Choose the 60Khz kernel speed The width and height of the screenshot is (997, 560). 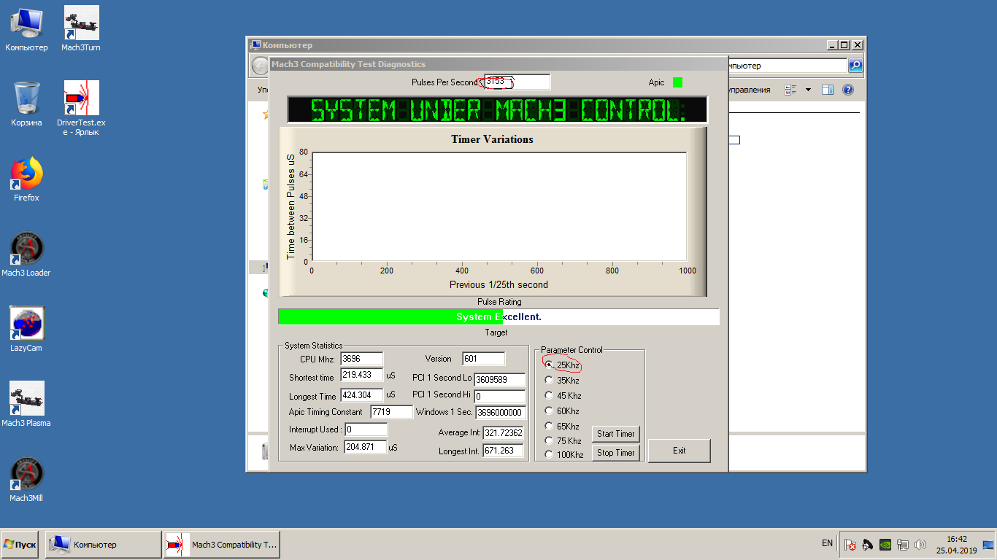coord(549,411)
